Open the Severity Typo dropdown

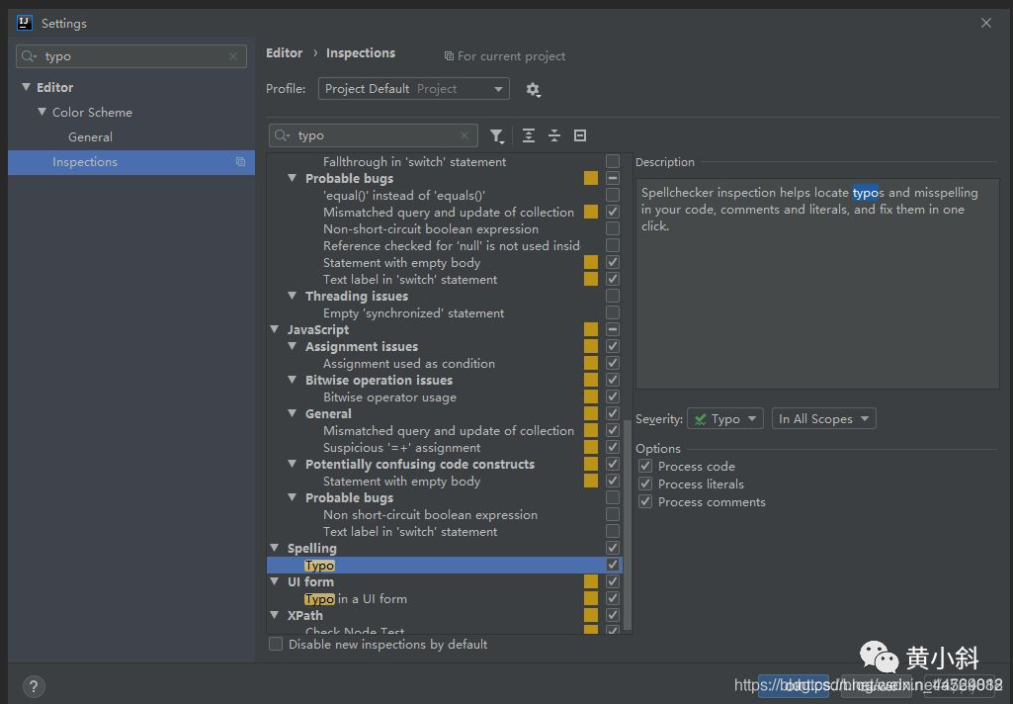[x=724, y=419]
